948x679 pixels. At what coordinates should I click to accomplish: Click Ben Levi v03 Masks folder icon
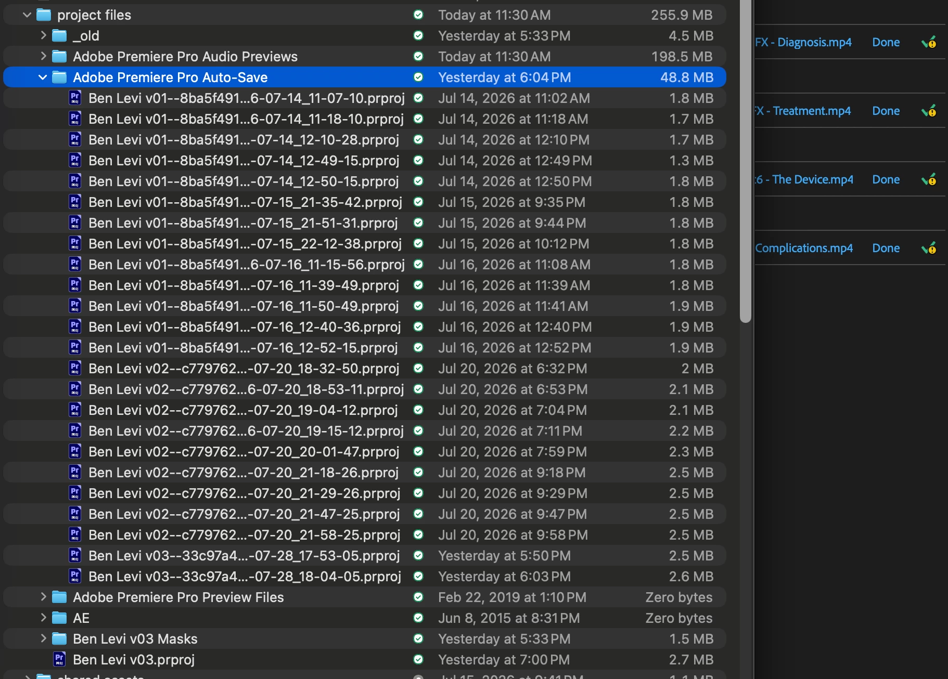pos(59,639)
